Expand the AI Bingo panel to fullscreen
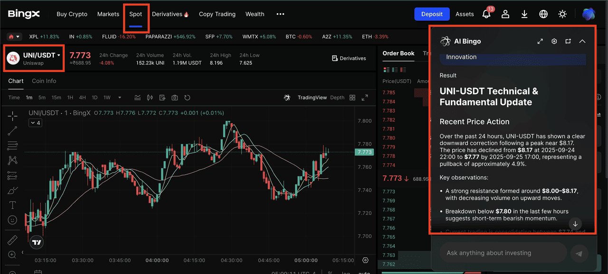 pyautogui.click(x=540, y=41)
